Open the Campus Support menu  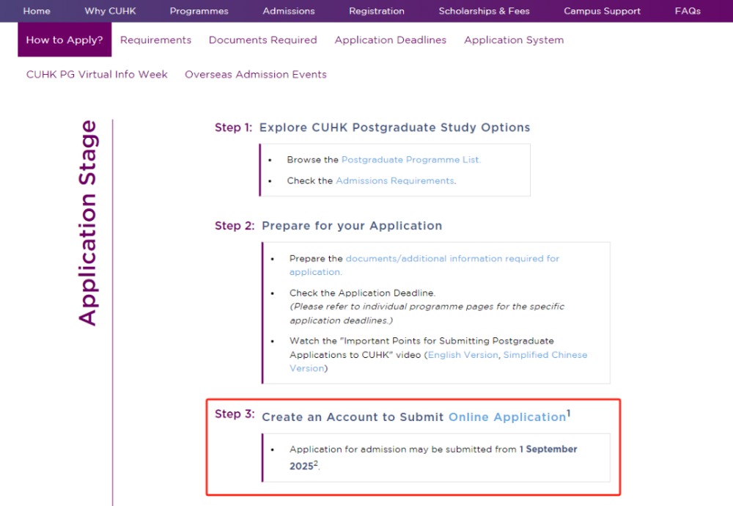[x=602, y=11]
